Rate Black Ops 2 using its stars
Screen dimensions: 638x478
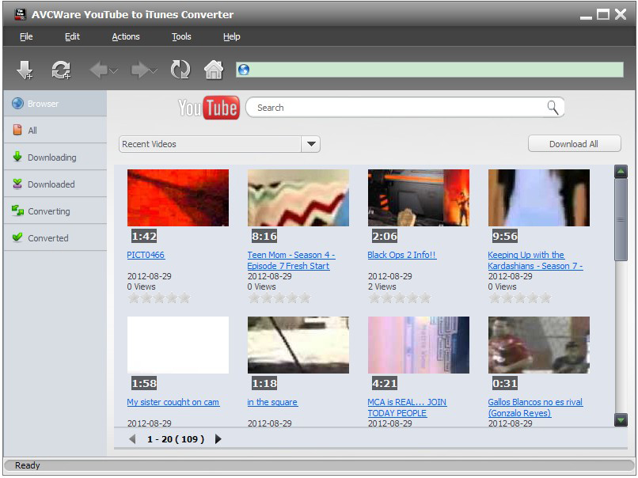[x=400, y=298]
